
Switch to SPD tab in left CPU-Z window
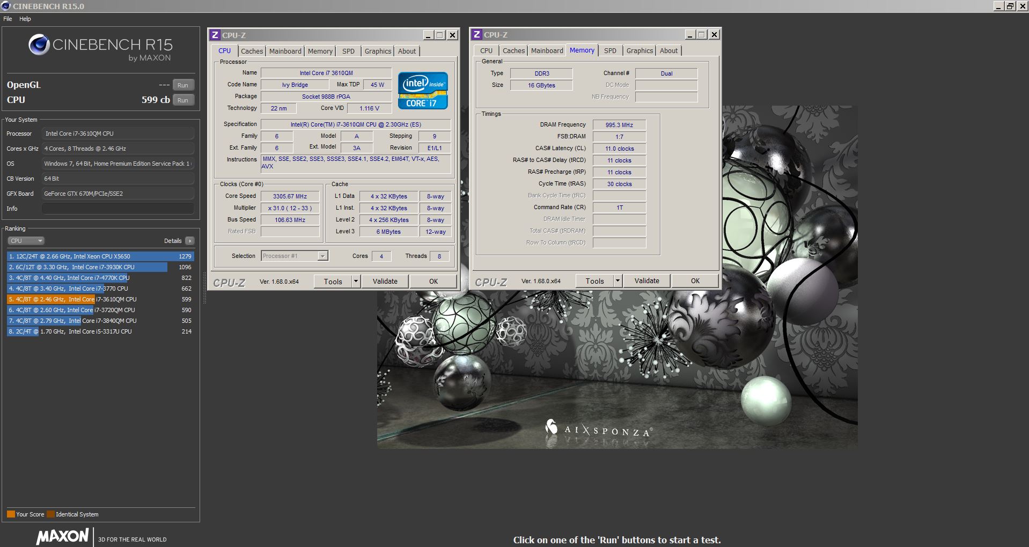point(348,51)
